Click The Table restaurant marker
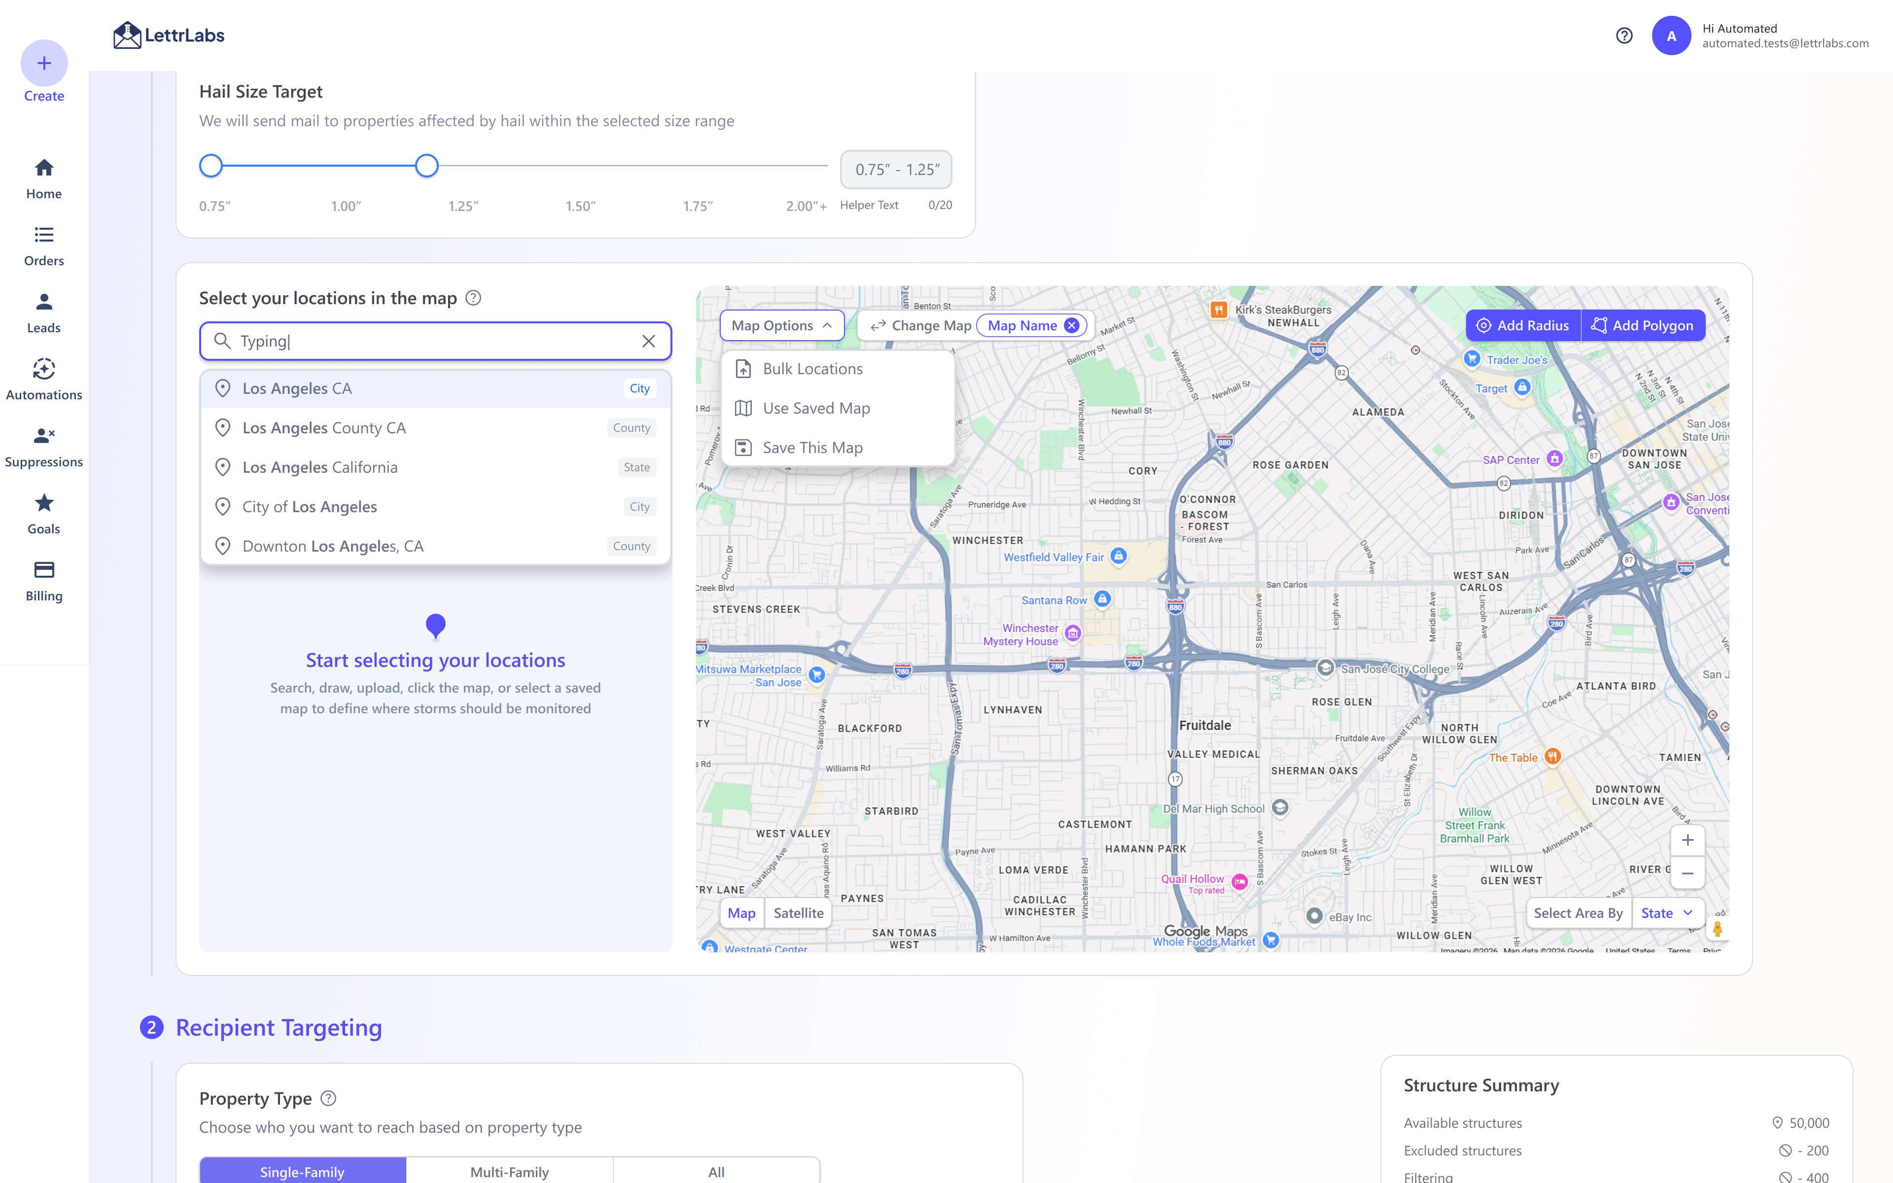Viewport: 1893px width, 1183px height. [1553, 756]
